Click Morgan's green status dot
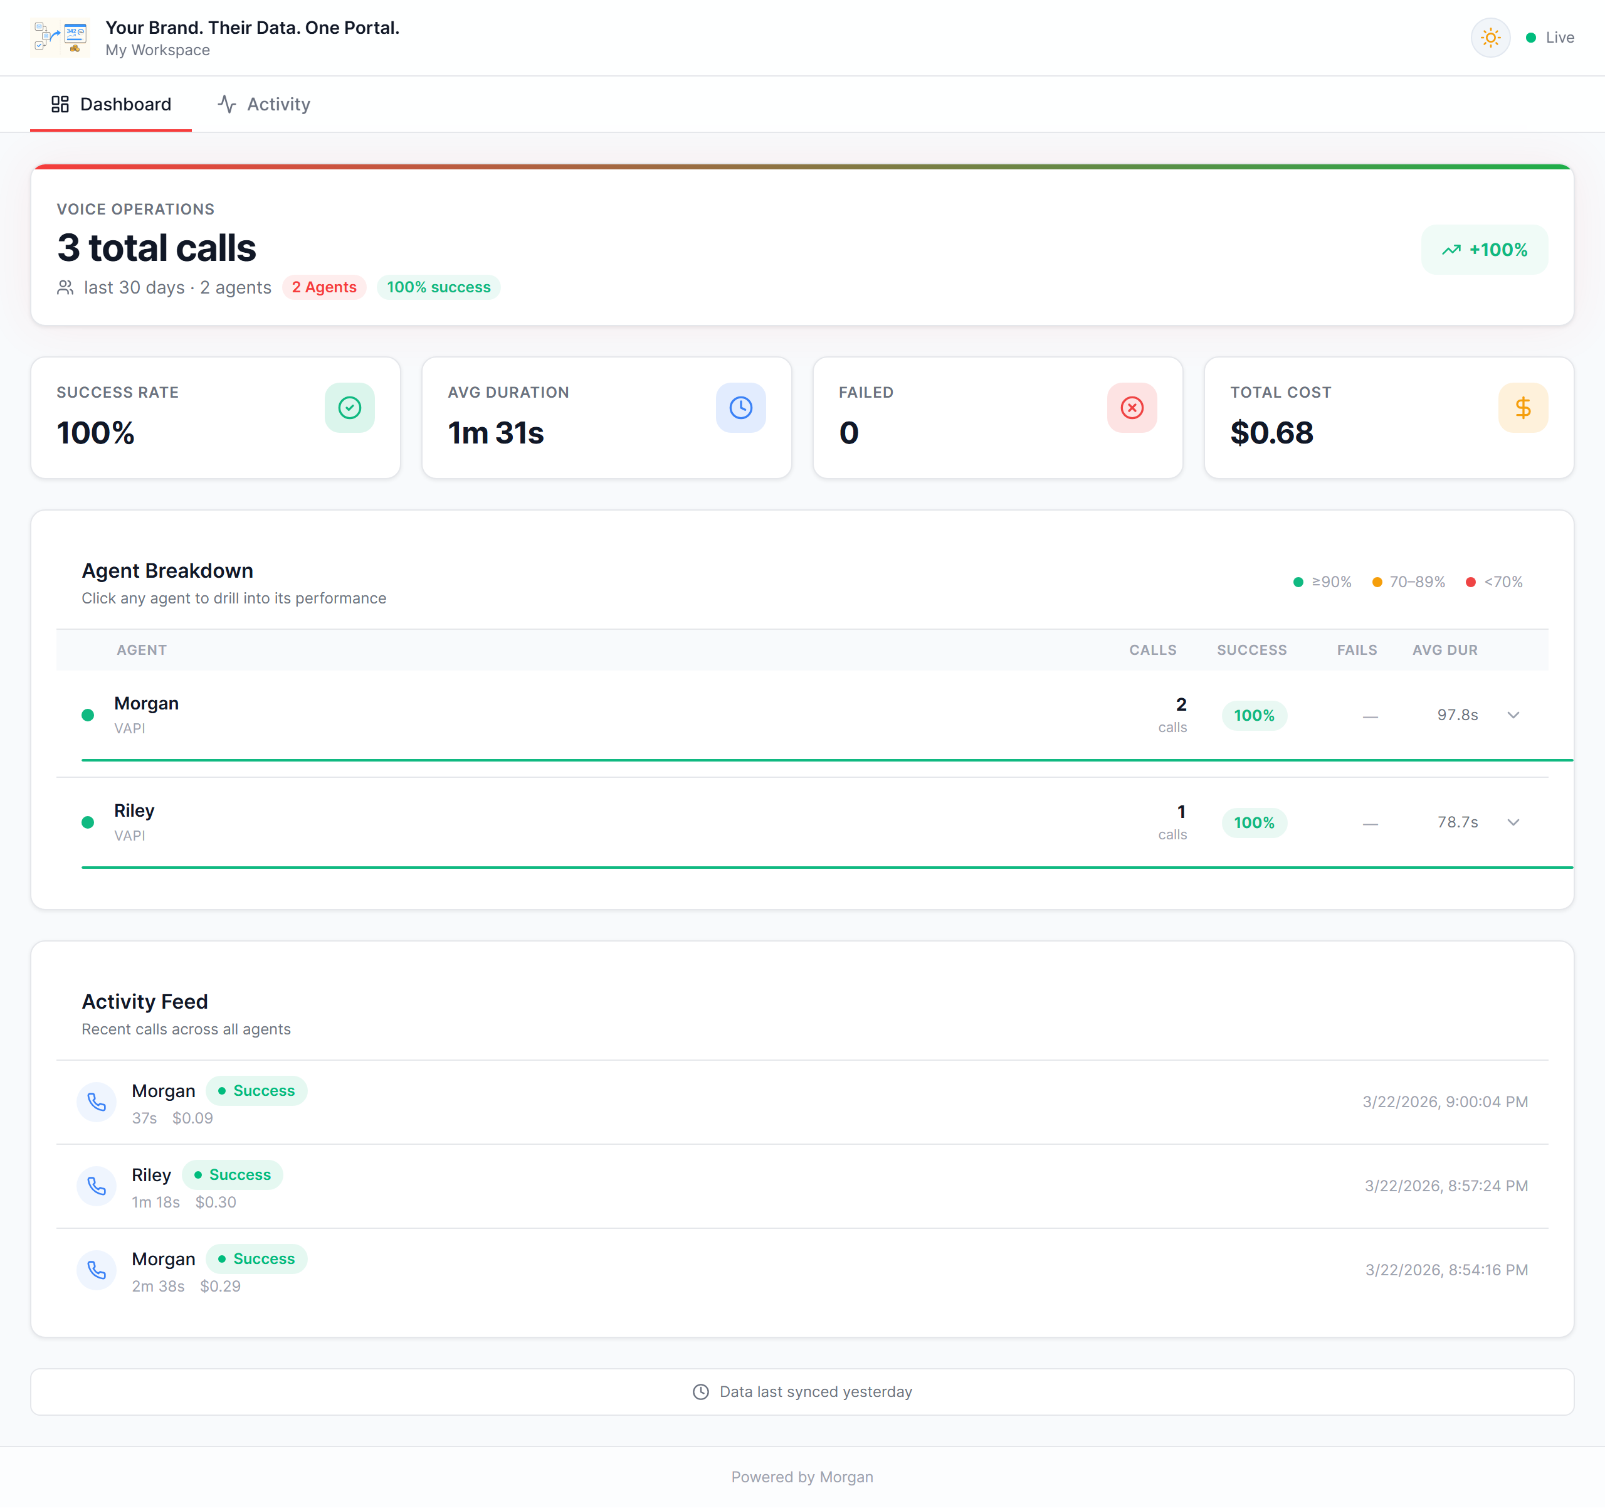This screenshot has width=1605, height=1508. click(88, 716)
